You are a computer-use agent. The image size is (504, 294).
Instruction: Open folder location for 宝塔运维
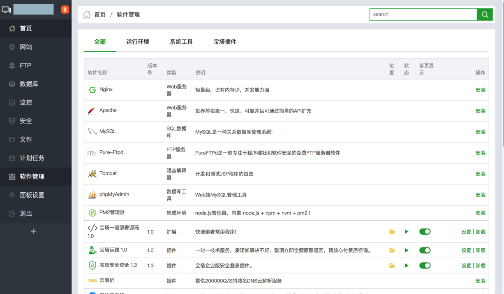click(x=392, y=250)
